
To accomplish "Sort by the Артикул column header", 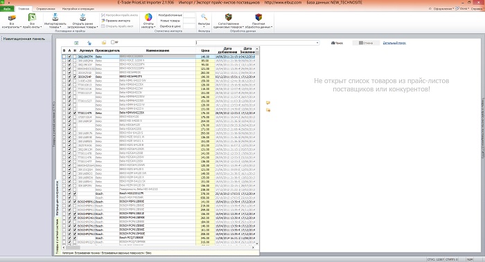I will pos(86,50).
